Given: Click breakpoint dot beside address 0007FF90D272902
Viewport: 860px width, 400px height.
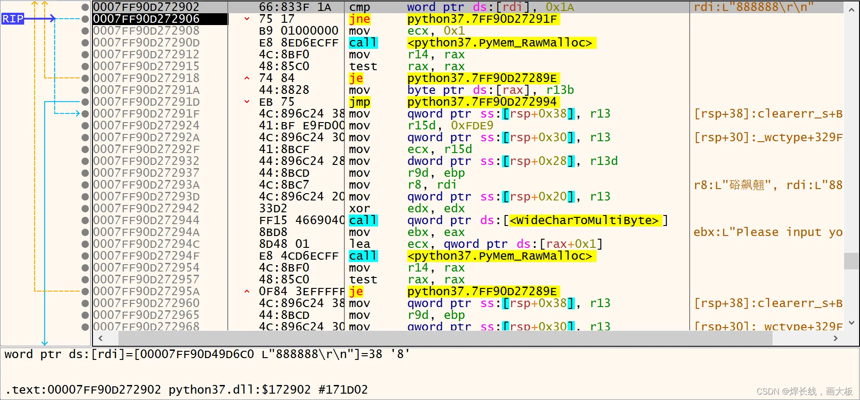Looking at the screenshot, I should coord(85,7).
